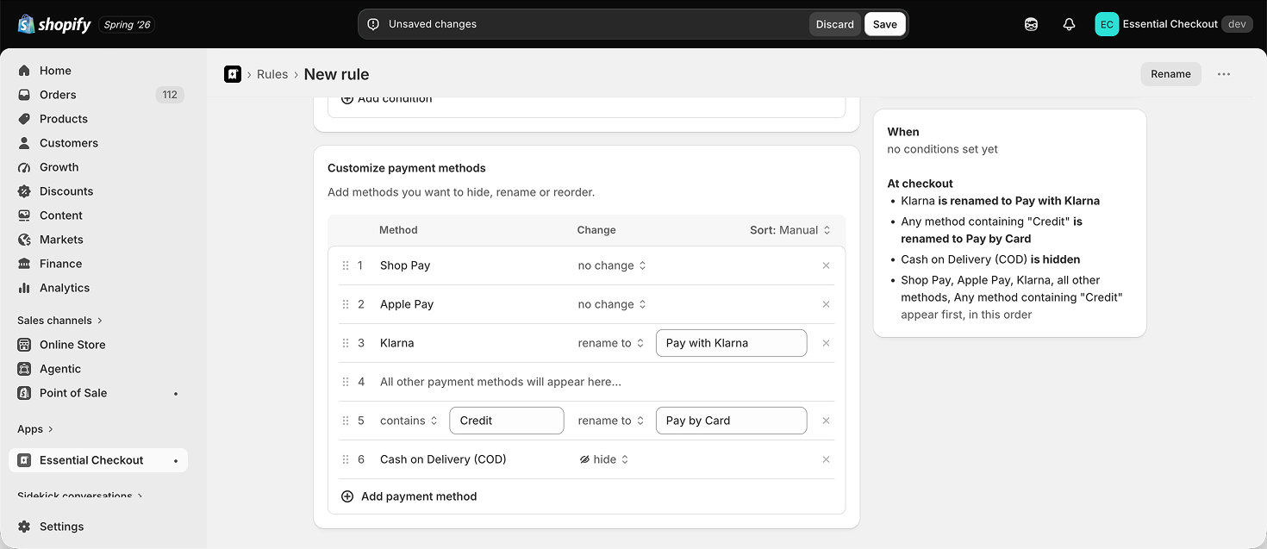Grab the all other payment methods handle

click(x=346, y=382)
